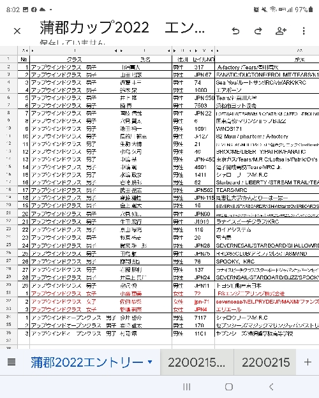Close the spreadsheet with the X icon
This screenshot has height=398, width=319.
[17, 31]
